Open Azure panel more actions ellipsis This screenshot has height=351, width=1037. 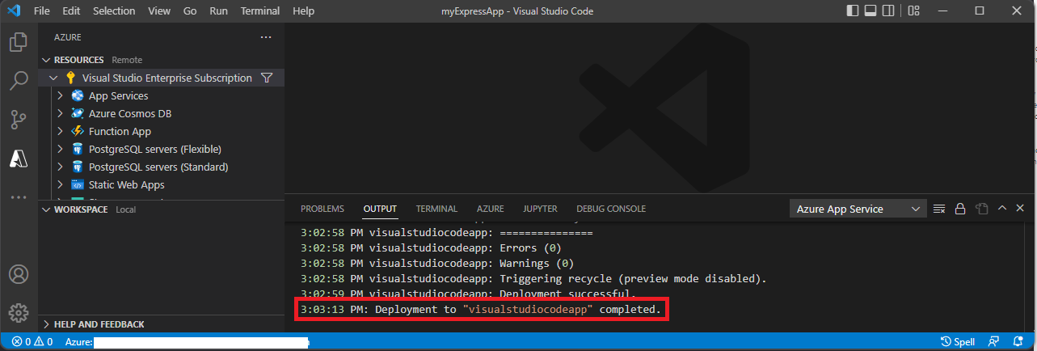coord(266,37)
